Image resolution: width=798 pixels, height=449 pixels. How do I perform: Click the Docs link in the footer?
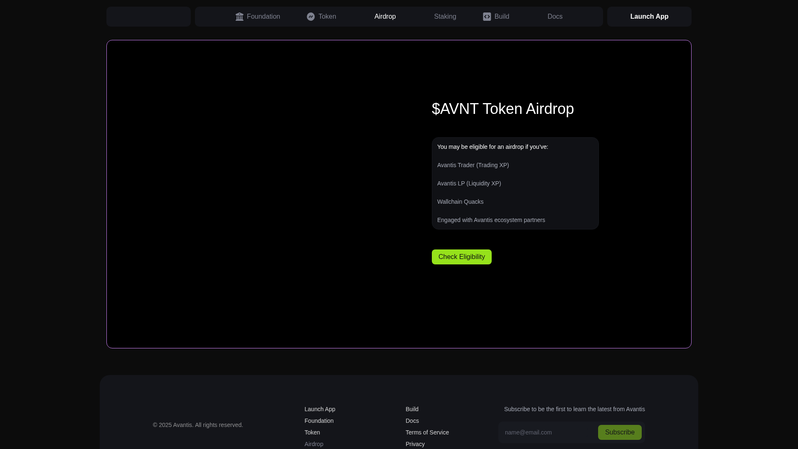pos(412,421)
